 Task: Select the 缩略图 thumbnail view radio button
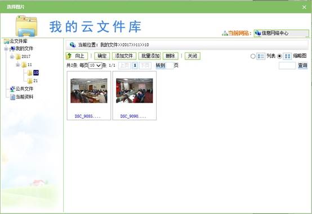279,56
